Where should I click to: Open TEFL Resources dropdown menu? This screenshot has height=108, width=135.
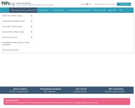pos(99,10)
